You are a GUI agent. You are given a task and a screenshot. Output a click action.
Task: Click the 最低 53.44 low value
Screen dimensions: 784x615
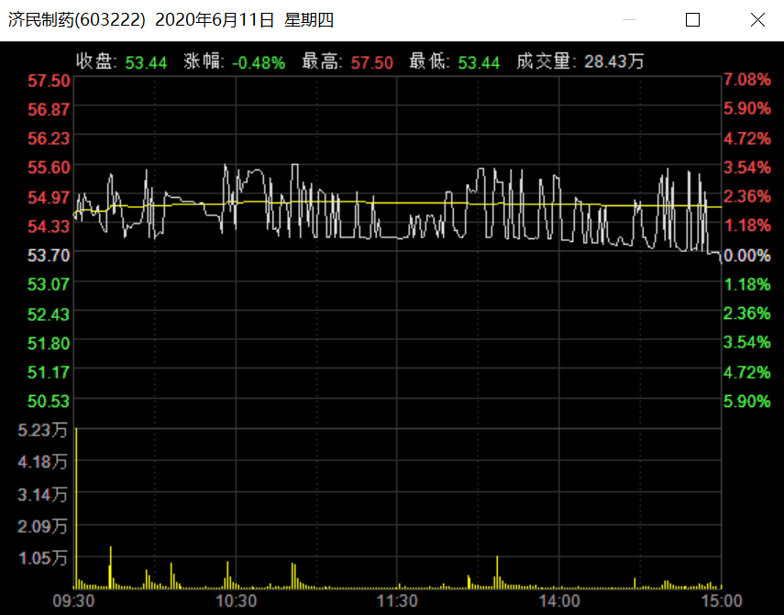[479, 63]
